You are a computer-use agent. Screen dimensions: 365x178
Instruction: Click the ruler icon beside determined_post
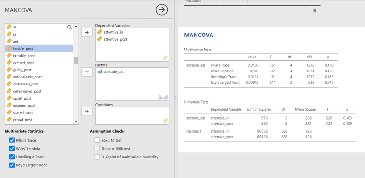click(x=9, y=91)
